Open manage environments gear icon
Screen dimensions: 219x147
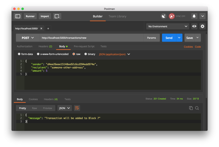point(203,26)
